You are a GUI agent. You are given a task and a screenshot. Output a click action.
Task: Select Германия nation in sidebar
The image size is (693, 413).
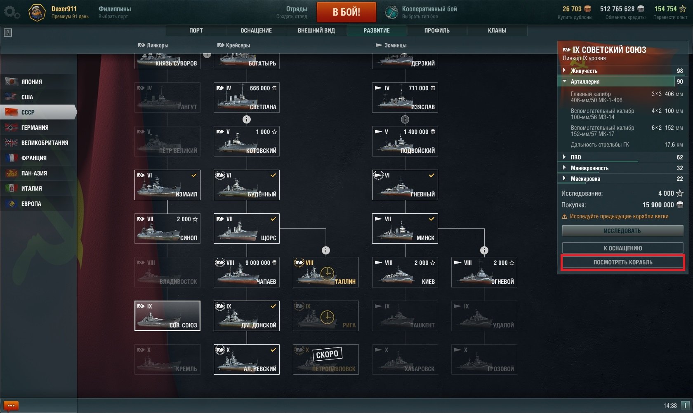tap(39, 127)
